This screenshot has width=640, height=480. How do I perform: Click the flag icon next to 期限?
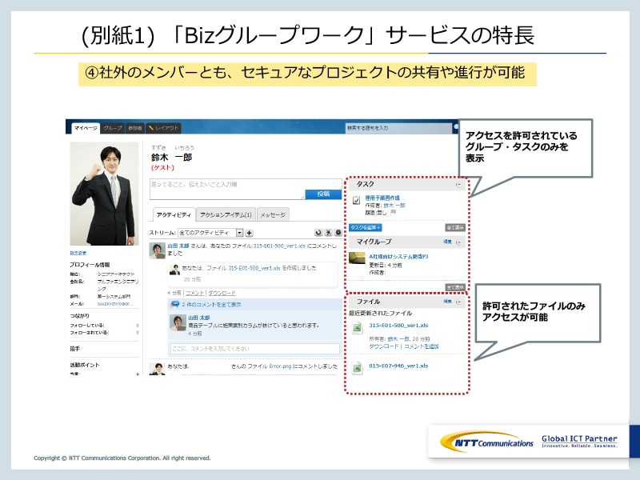tap(393, 212)
